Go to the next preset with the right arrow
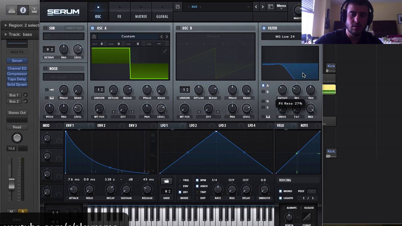 point(263,7)
